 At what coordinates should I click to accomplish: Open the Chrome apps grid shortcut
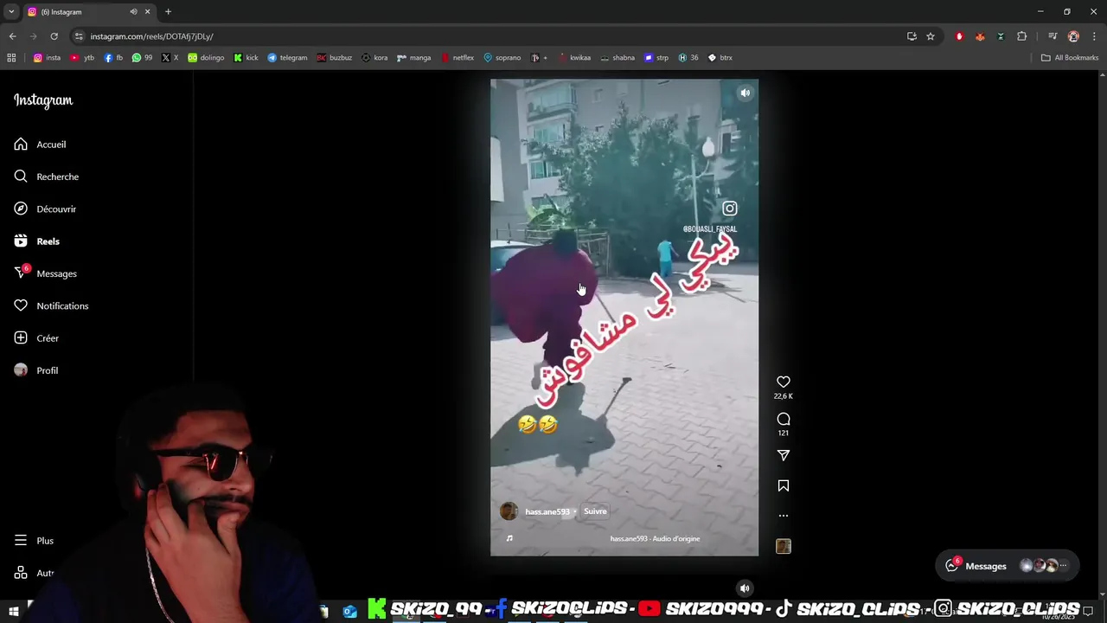tap(11, 58)
